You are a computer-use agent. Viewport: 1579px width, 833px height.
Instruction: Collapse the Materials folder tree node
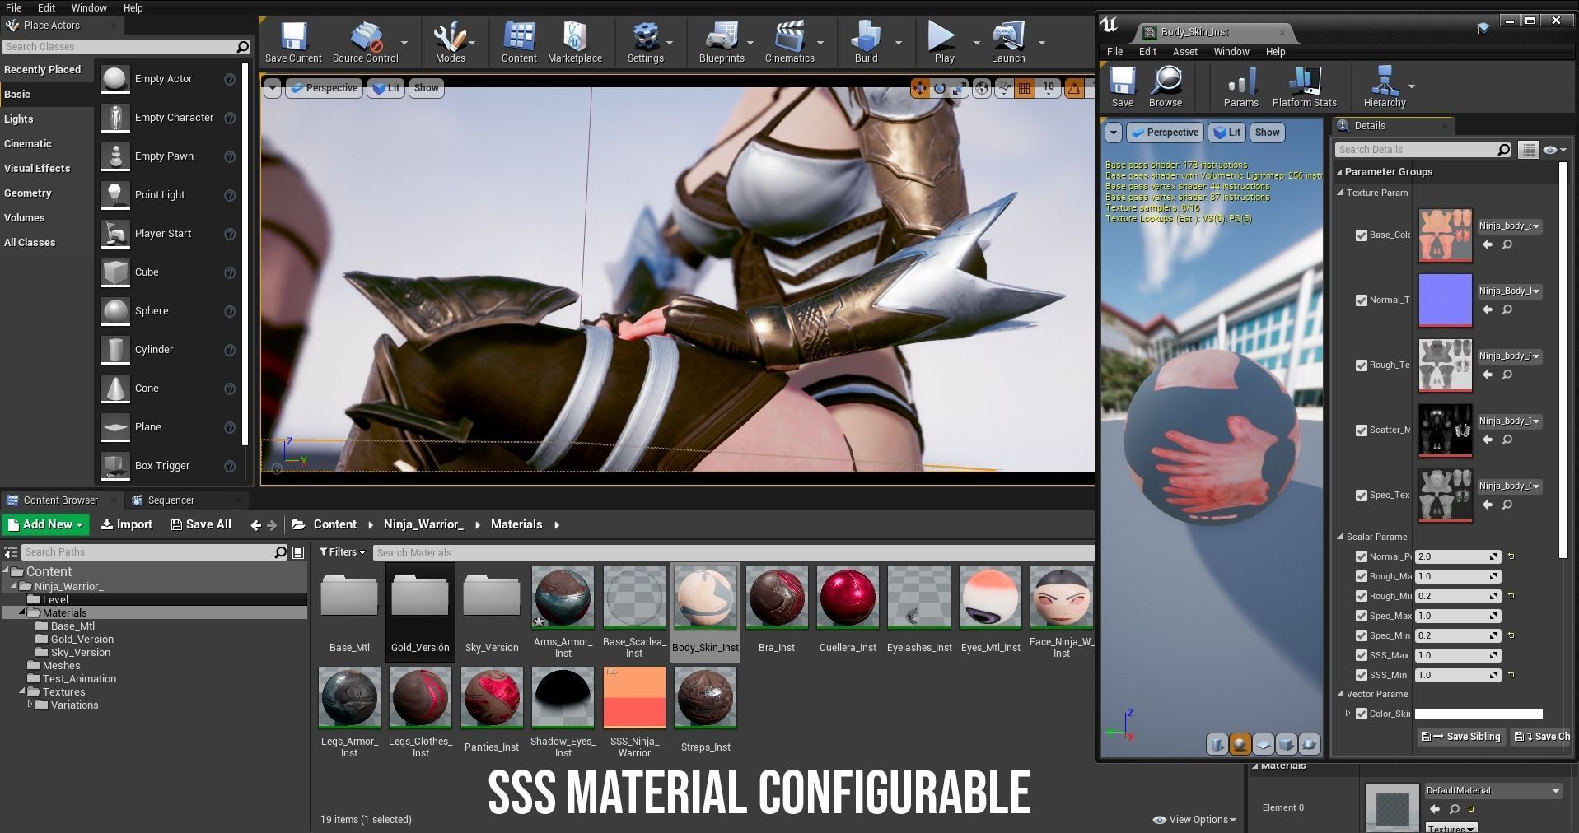point(22,612)
